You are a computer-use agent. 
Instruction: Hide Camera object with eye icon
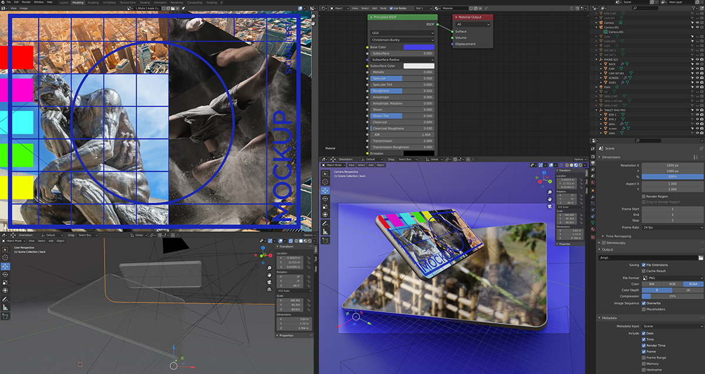coord(697,22)
